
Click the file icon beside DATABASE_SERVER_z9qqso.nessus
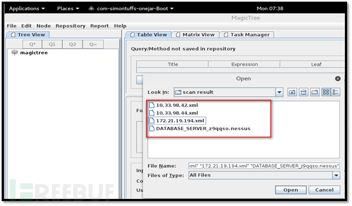tap(152, 128)
